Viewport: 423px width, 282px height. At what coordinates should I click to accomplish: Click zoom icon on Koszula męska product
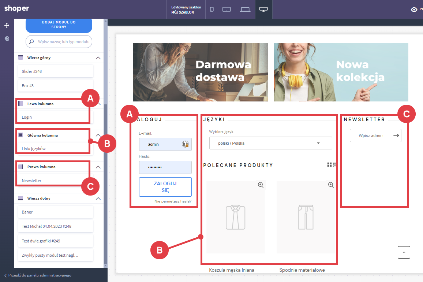pyautogui.click(x=261, y=185)
